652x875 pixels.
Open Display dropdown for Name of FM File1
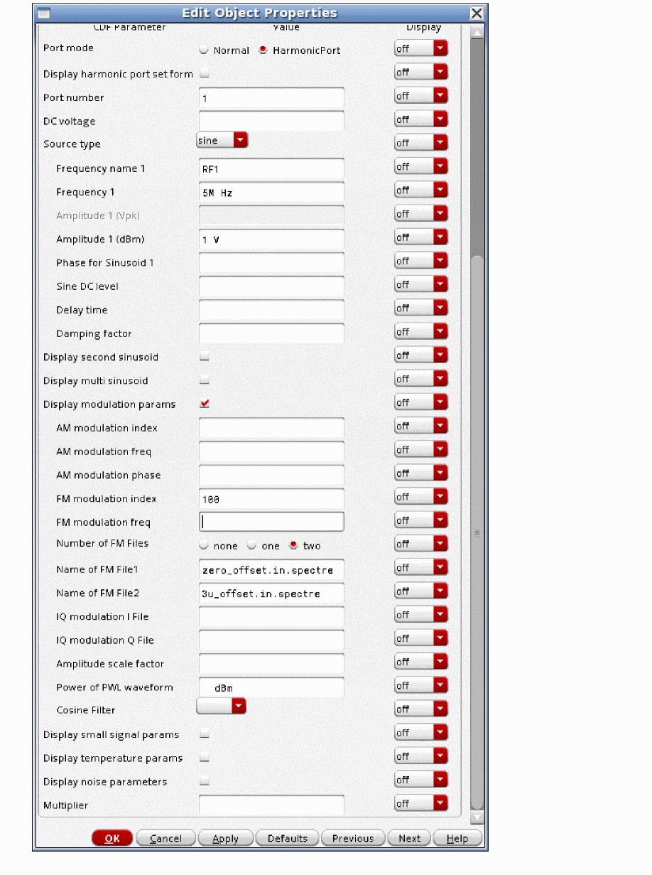tap(421, 567)
